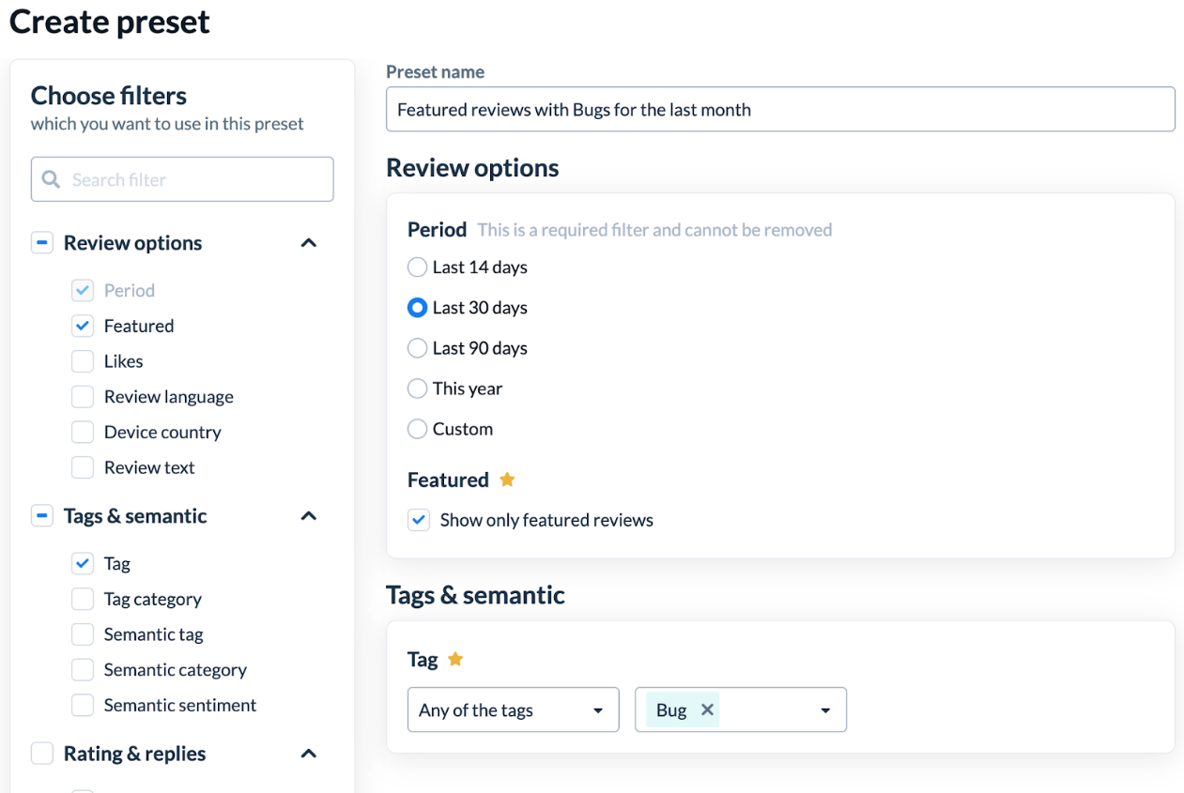The image size is (1184, 793).
Task: Click the Preset name label
Action: coord(436,72)
